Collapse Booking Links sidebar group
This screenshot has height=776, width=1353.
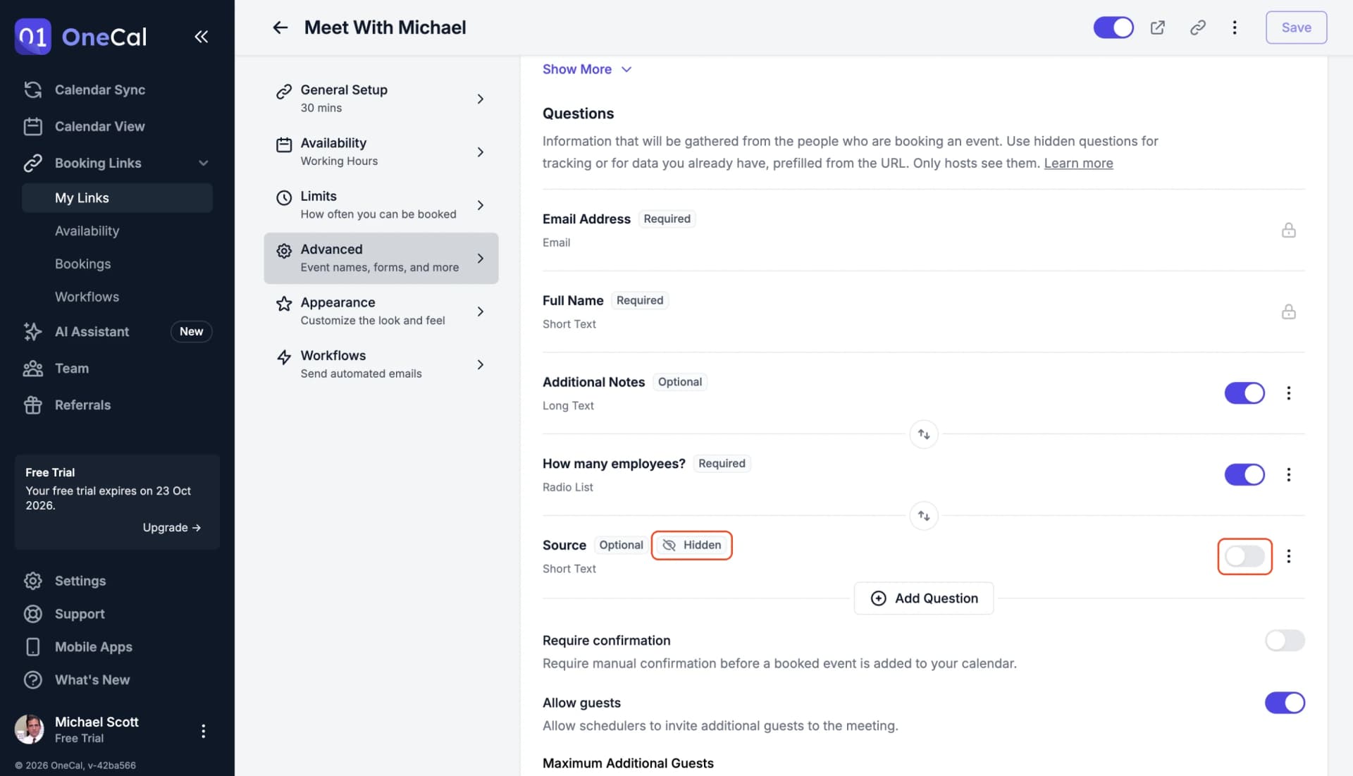203,164
